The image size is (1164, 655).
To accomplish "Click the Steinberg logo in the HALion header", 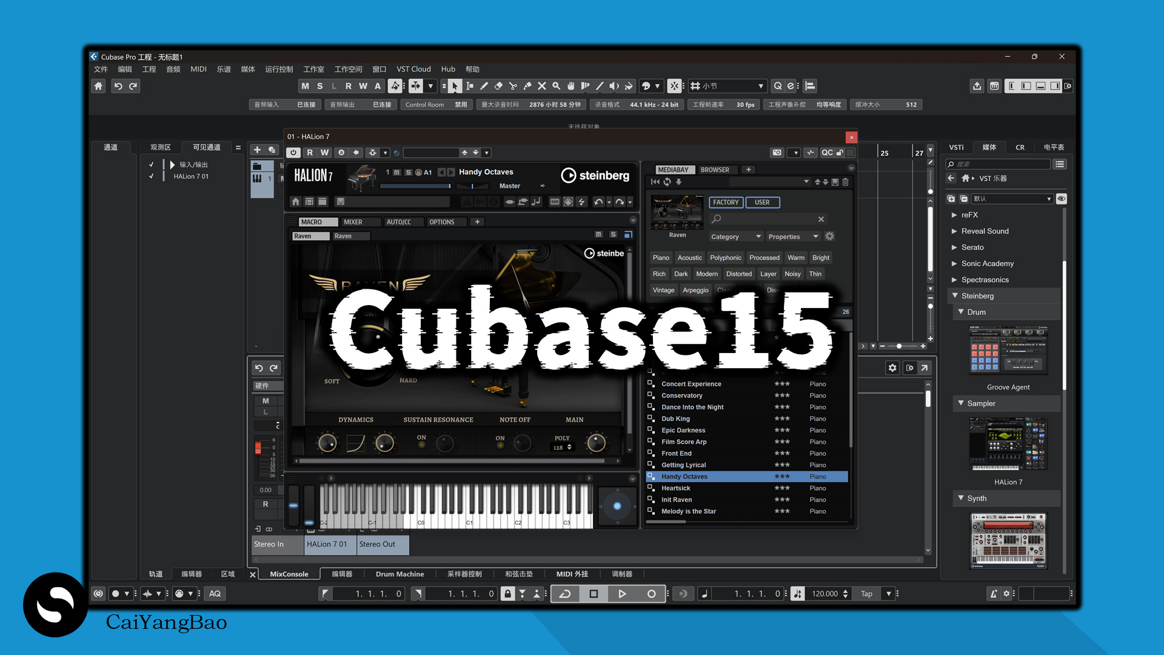I will click(595, 176).
